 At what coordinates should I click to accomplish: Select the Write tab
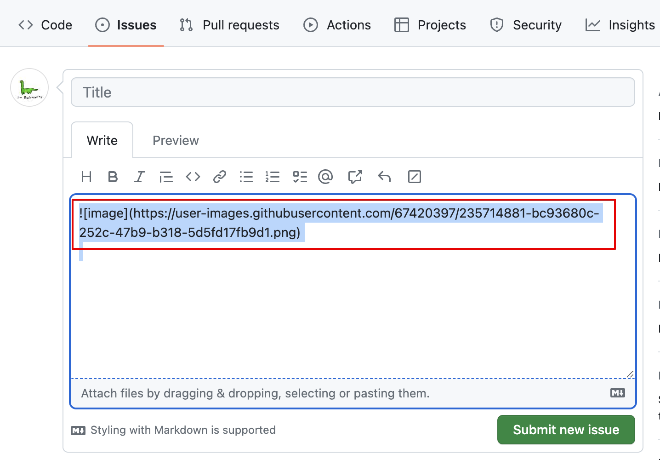click(x=102, y=140)
